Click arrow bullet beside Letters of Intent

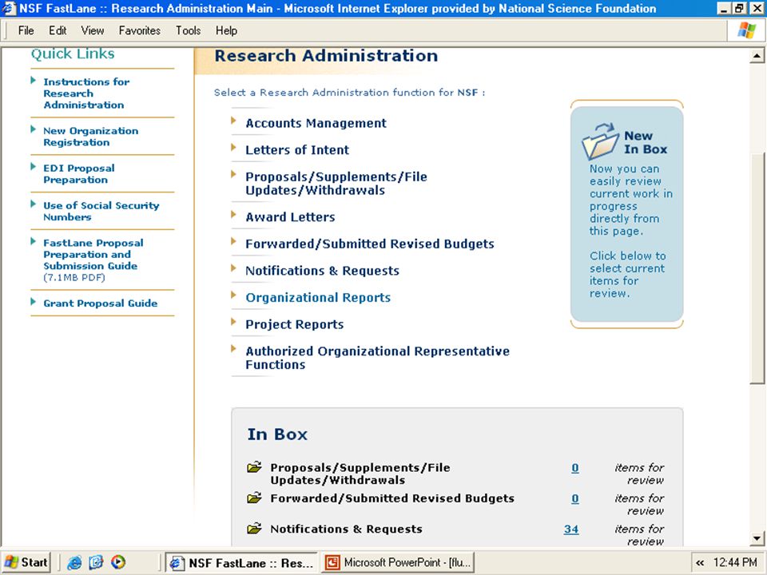(x=234, y=147)
